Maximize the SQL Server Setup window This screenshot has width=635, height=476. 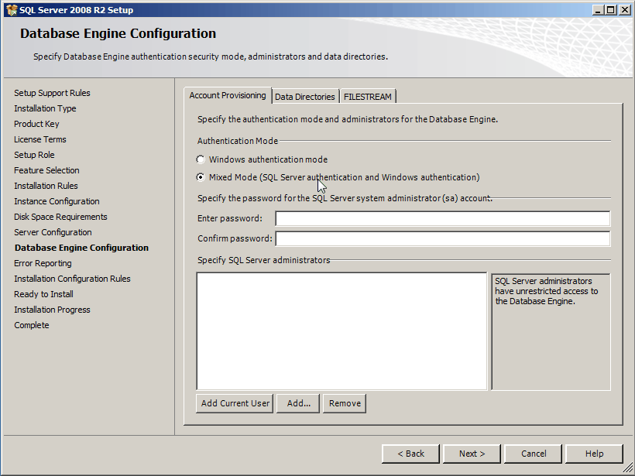[x=611, y=10]
